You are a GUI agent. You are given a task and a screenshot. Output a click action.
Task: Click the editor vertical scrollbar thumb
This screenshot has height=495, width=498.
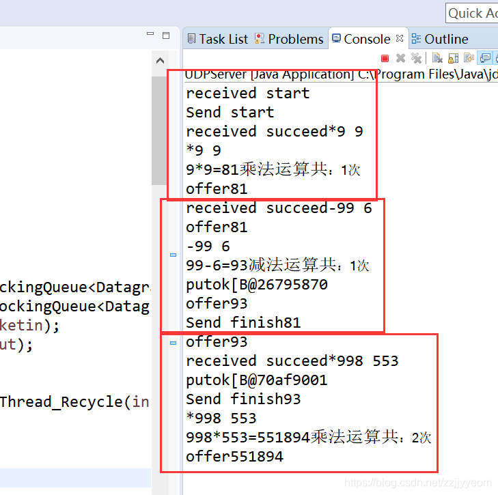pyautogui.click(x=158, y=130)
